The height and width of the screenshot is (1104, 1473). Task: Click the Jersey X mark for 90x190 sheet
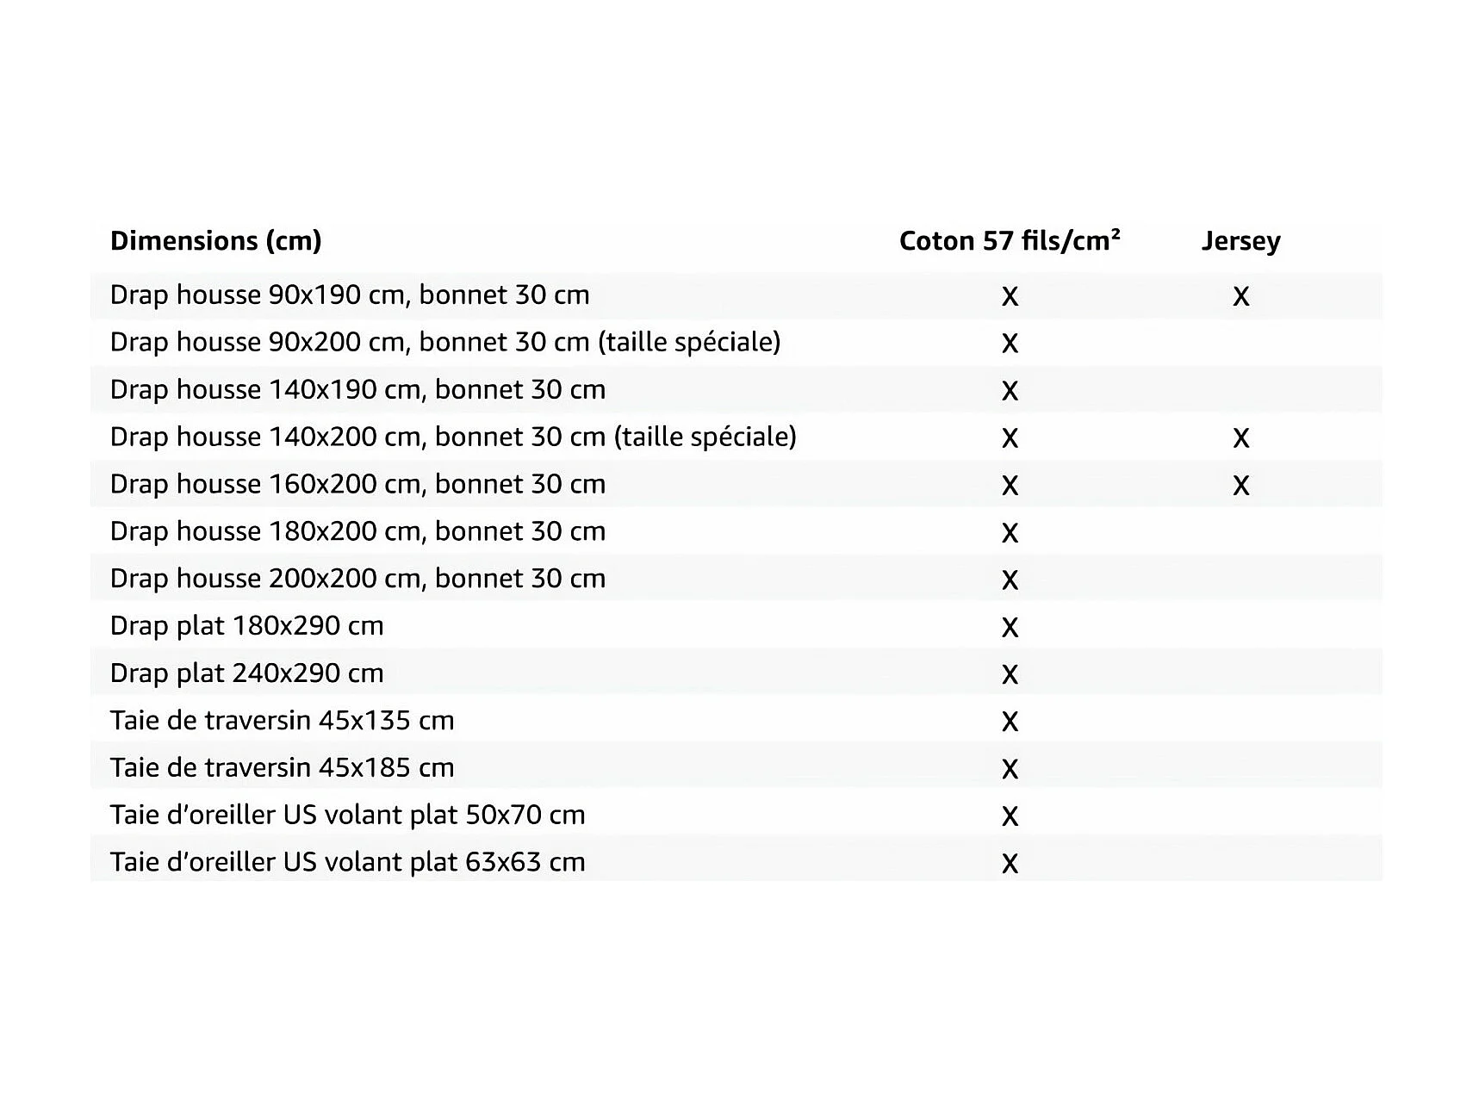pyautogui.click(x=1240, y=297)
